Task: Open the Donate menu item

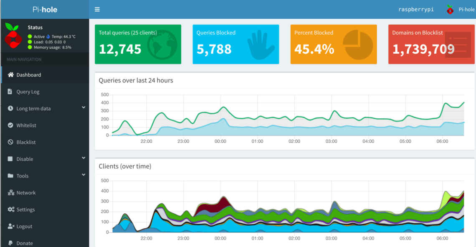Action: coord(25,243)
